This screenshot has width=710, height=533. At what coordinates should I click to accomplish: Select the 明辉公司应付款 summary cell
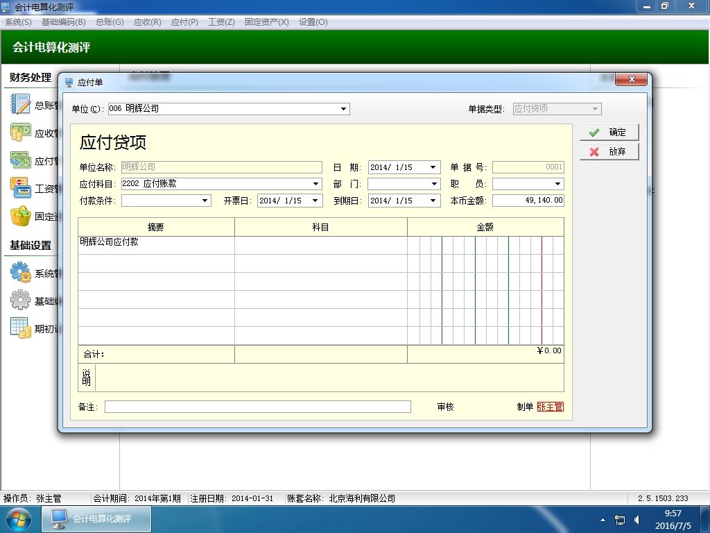pos(156,245)
